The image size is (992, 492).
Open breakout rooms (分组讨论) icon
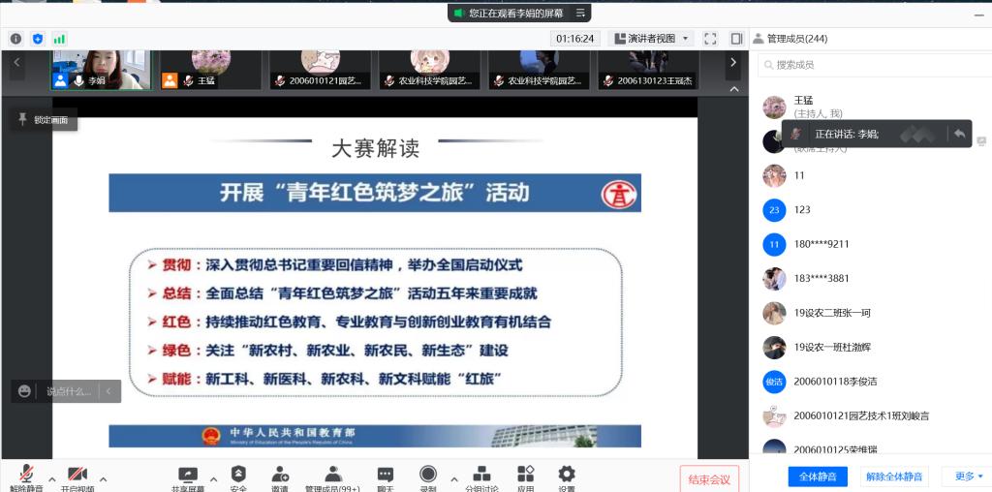[x=480, y=475]
